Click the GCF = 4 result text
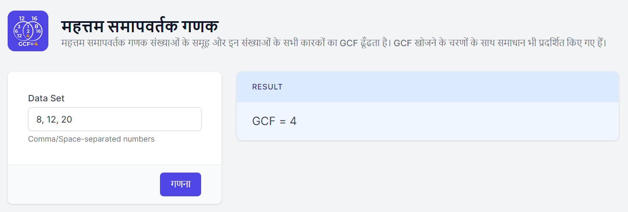Image resolution: width=628 pixels, height=212 pixels. click(274, 121)
